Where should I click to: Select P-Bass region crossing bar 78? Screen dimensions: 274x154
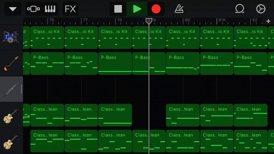tap(115, 64)
